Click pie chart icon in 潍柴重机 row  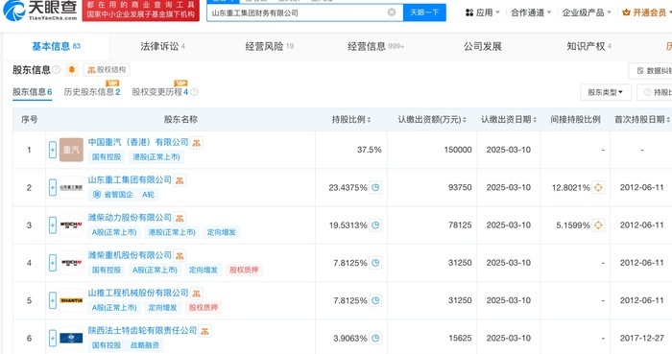(375, 263)
